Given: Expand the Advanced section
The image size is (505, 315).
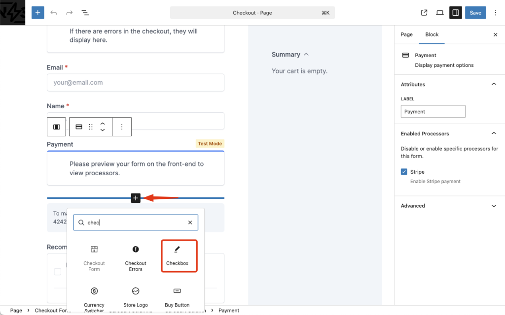Looking at the screenshot, I should pyautogui.click(x=494, y=206).
